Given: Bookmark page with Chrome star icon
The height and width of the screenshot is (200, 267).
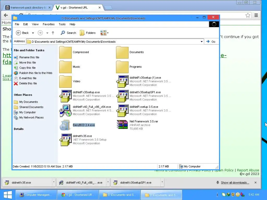Looking at the screenshot, I should [x=248, y=15].
